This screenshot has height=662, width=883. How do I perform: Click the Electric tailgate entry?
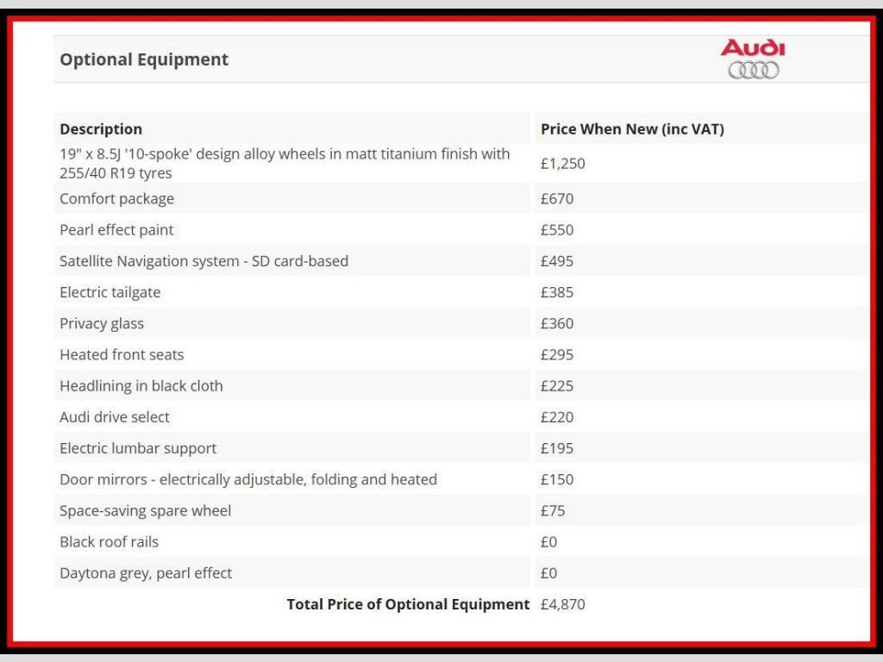[110, 292]
